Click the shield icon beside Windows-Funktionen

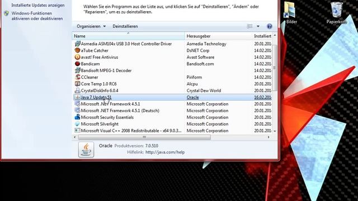point(6,13)
